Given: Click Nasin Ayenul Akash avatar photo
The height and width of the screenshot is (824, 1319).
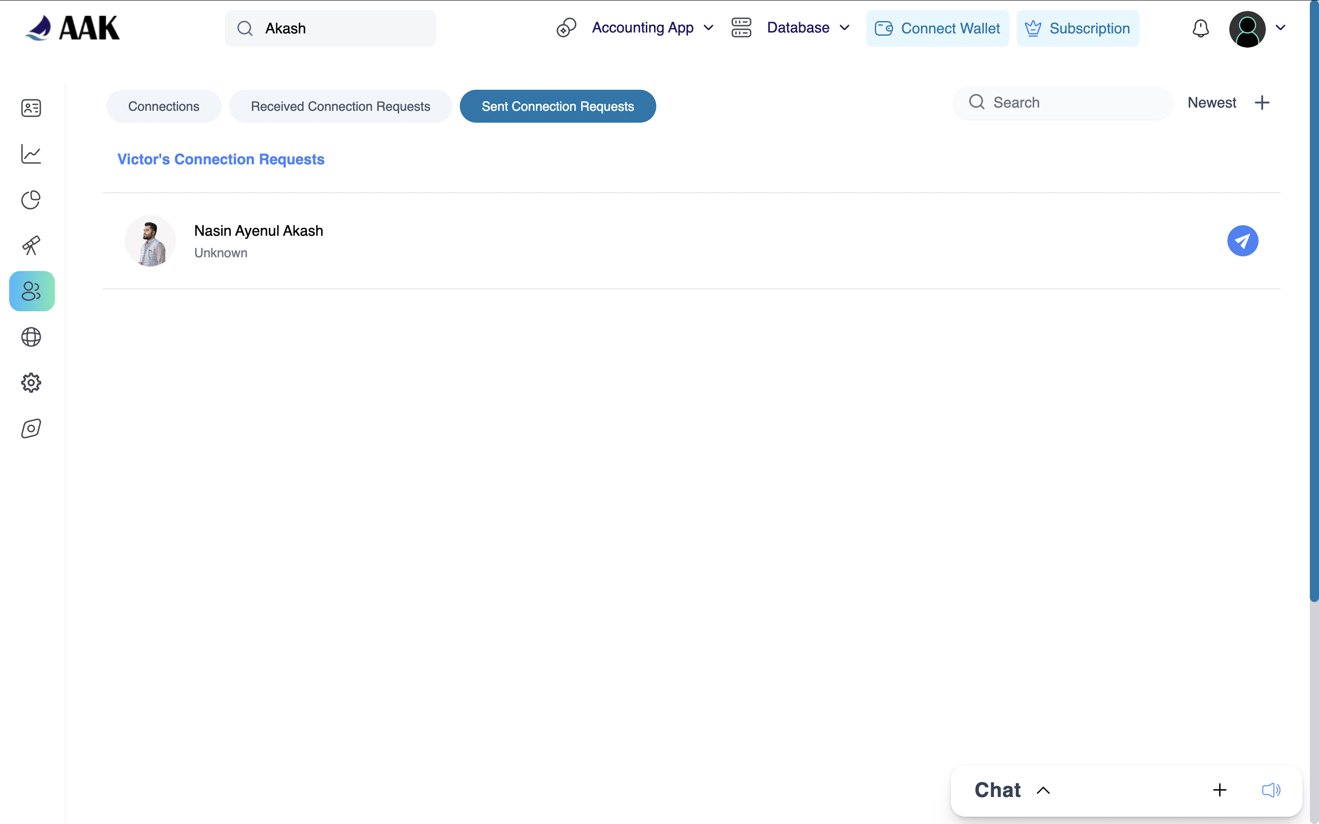Looking at the screenshot, I should pos(150,241).
